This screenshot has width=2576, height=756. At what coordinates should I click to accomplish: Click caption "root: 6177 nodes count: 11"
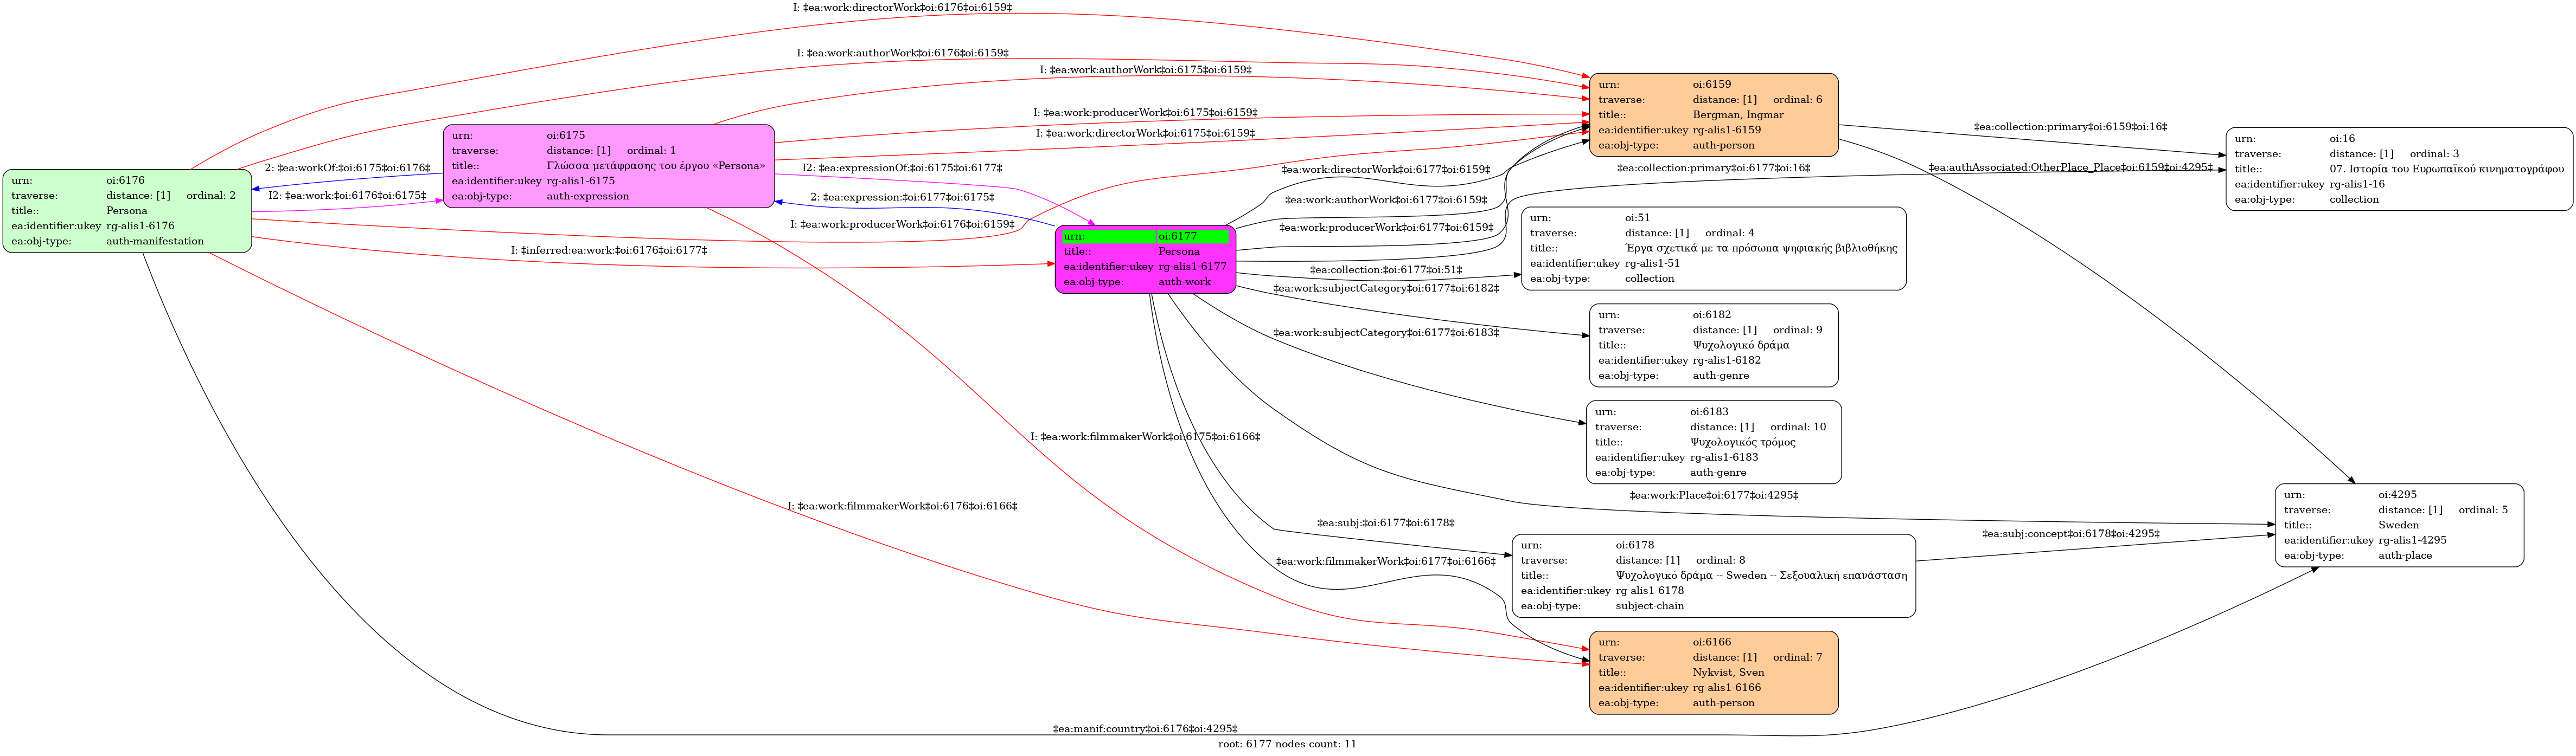pyautogui.click(x=1287, y=744)
